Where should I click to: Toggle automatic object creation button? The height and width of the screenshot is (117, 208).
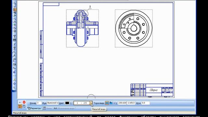click(20, 106)
